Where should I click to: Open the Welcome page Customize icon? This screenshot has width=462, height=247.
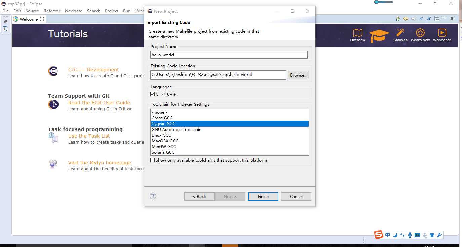point(437,19)
